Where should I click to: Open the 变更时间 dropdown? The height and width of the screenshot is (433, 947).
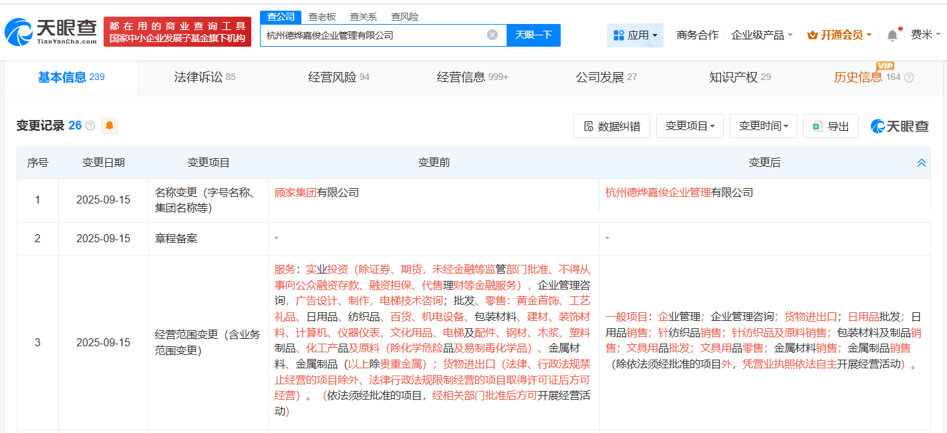(763, 125)
